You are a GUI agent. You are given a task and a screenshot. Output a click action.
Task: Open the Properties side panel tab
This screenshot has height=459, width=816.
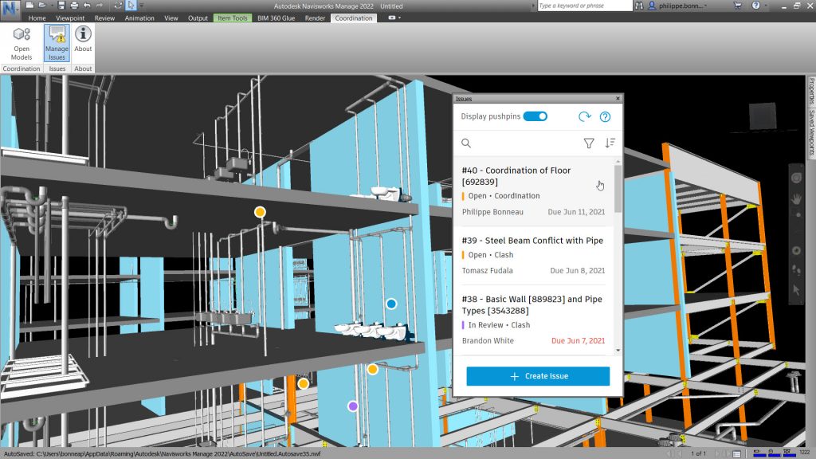(810, 92)
